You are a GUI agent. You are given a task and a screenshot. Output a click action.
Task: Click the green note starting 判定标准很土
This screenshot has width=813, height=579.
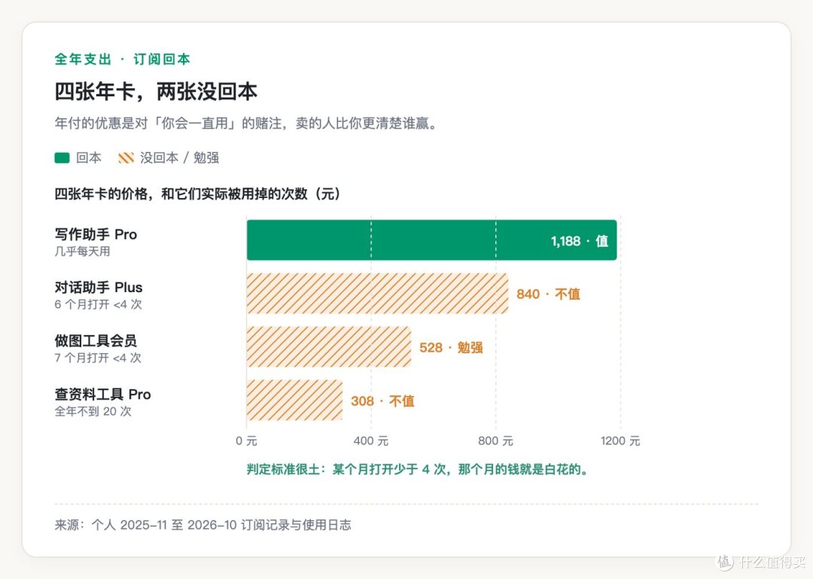point(418,470)
